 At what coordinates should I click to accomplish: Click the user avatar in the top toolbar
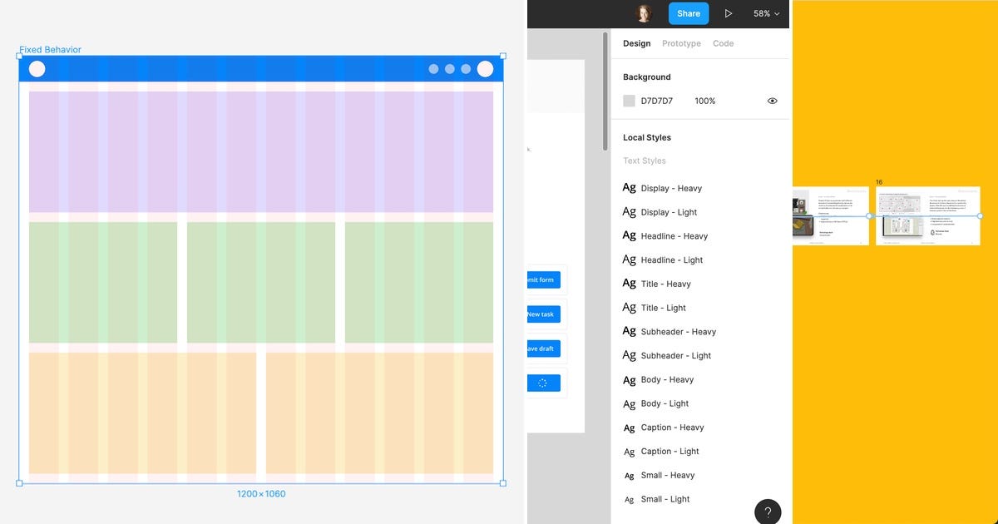point(644,13)
